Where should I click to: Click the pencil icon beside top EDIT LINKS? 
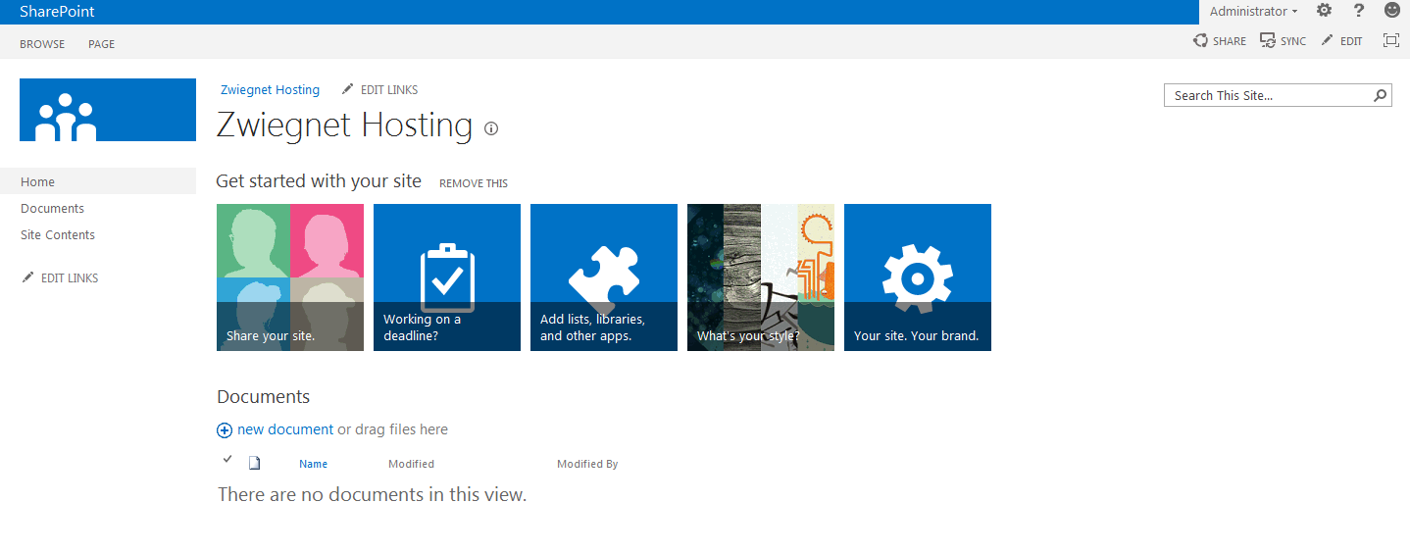(347, 89)
